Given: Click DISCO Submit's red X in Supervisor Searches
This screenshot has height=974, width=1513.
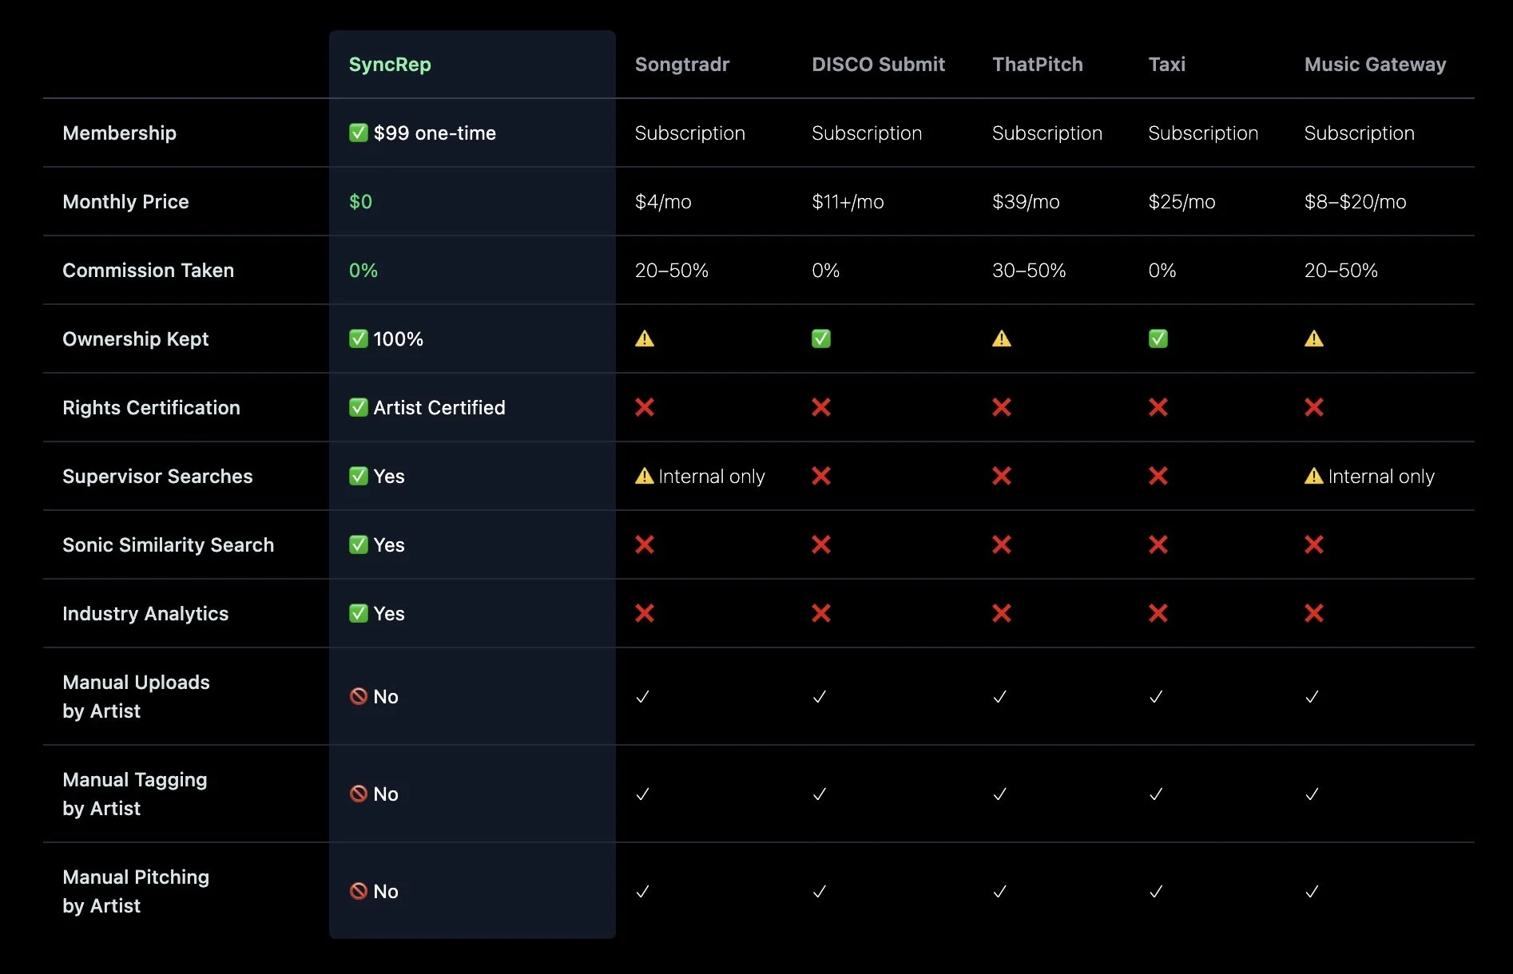Looking at the screenshot, I should (x=821, y=476).
